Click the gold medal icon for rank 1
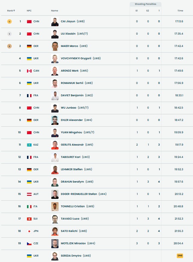The image size is (193, 262). click(x=10, y=21)
